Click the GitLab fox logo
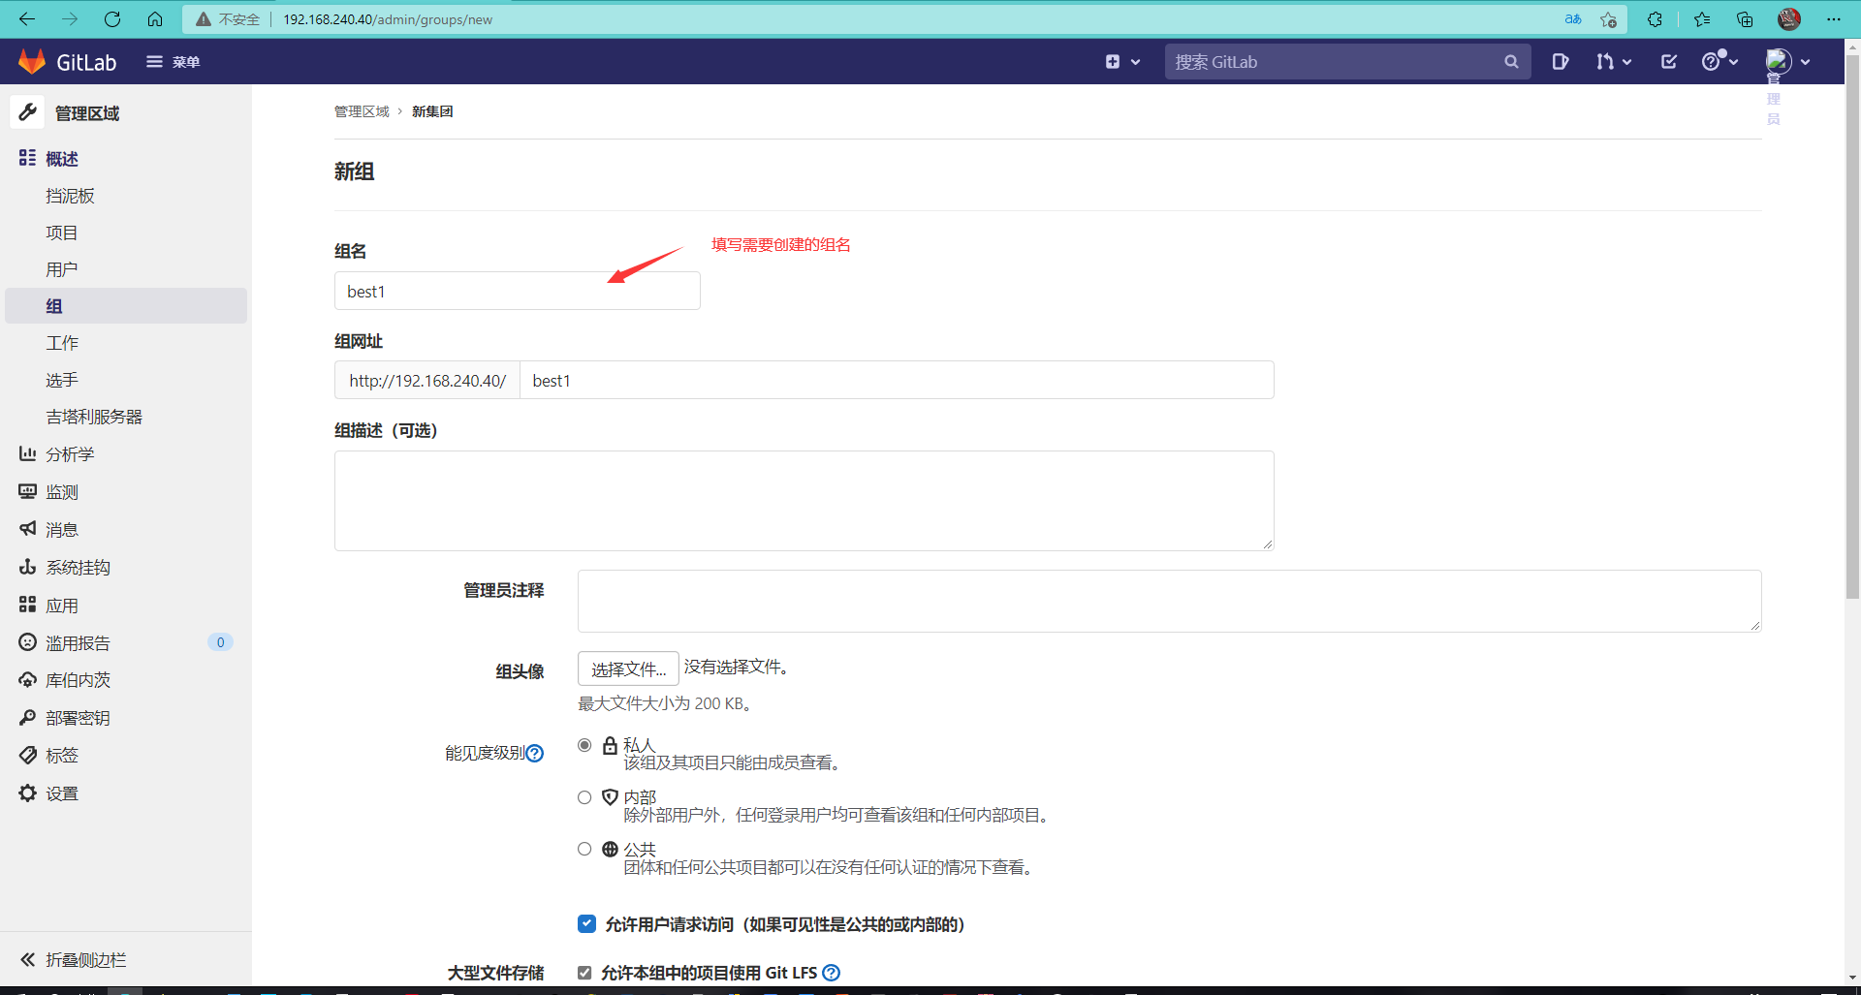The width and height of the screenshot is (1861, 995). (x=31, y=61)
